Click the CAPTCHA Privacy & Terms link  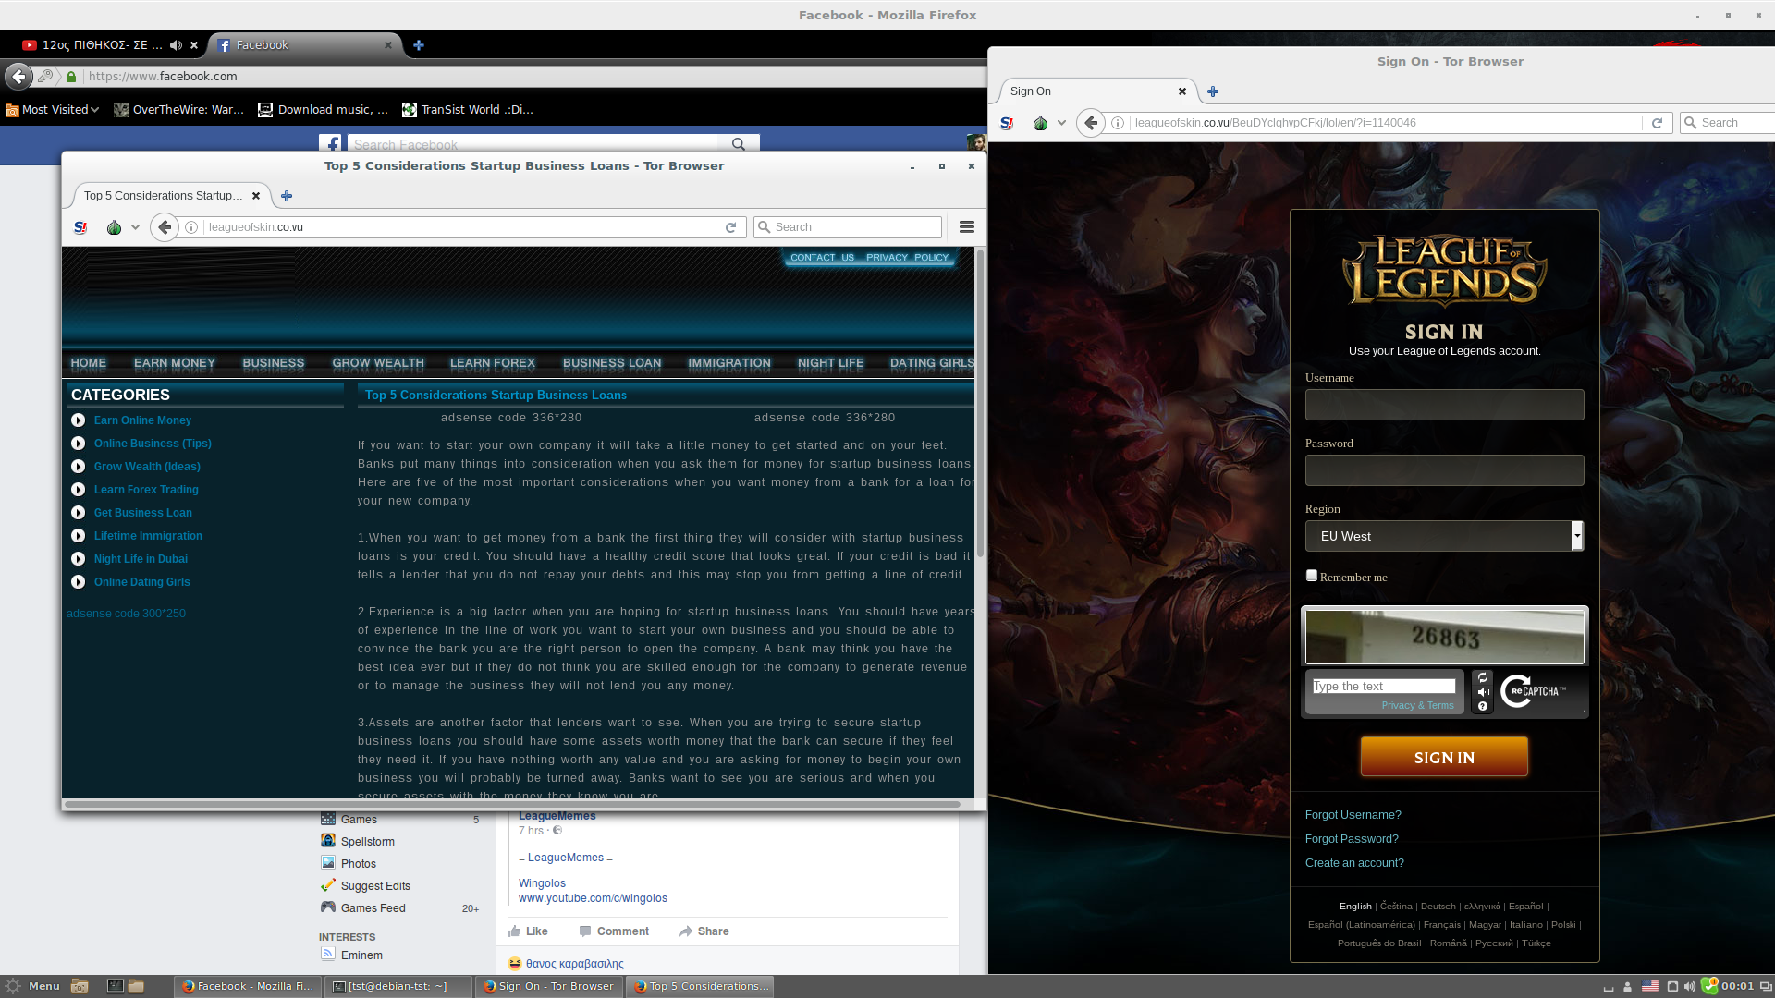tap(1417, 706)
